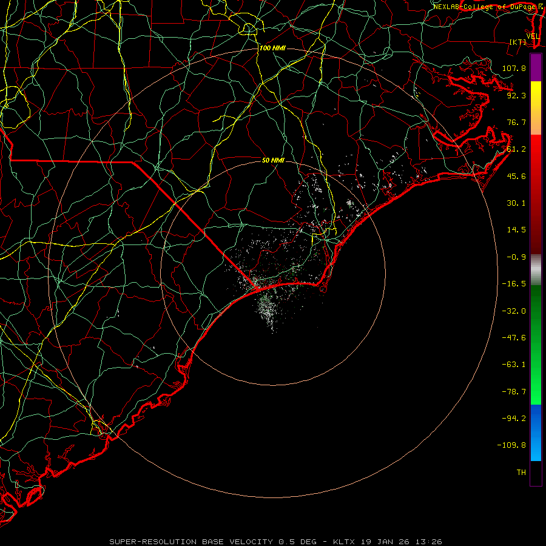
Task: Click the -47.6 velocity scale value
Action: pos(514,337)
